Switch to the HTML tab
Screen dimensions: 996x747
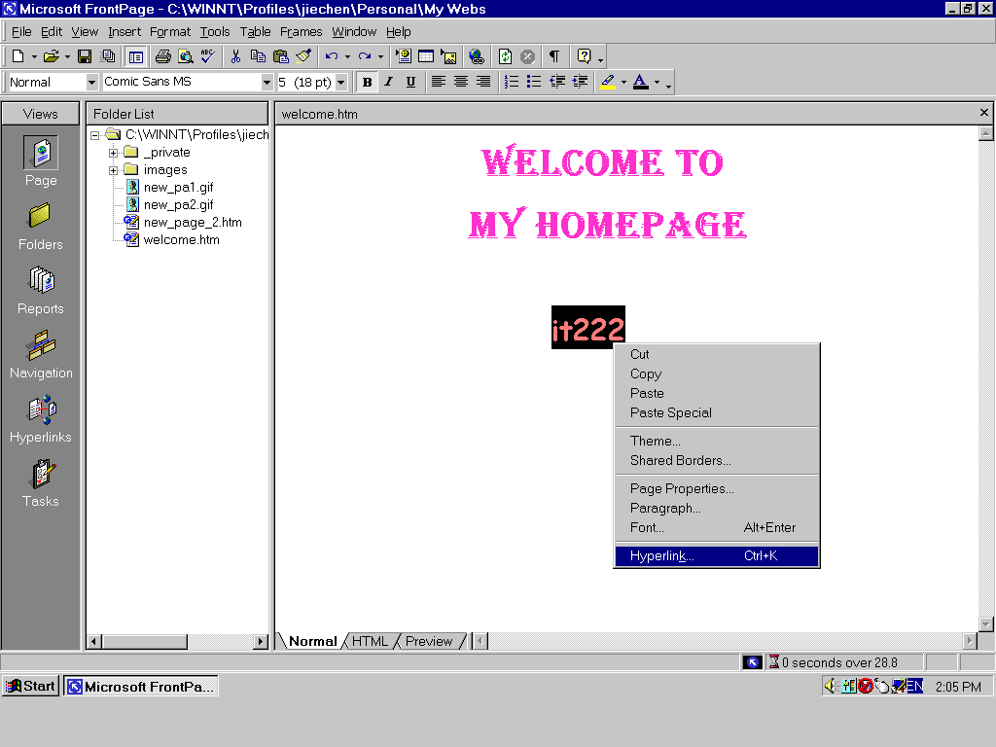pyautogui.click(x=370, y=641)
